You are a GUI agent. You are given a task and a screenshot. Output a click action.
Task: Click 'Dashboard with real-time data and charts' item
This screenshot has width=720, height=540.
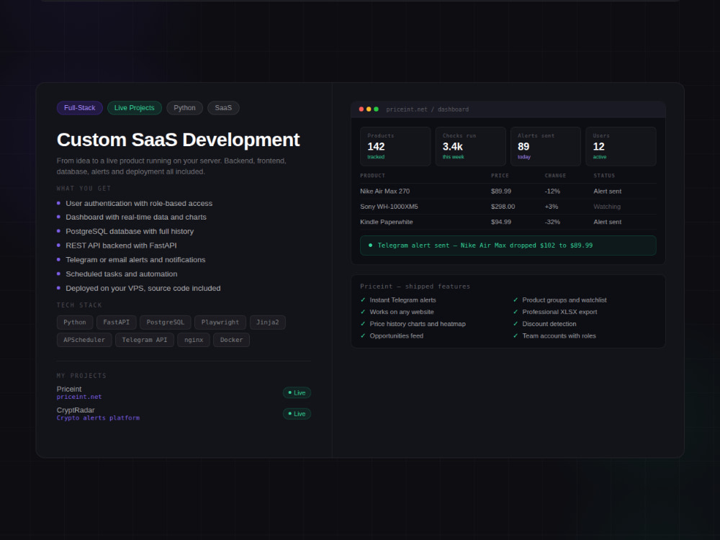136,217
